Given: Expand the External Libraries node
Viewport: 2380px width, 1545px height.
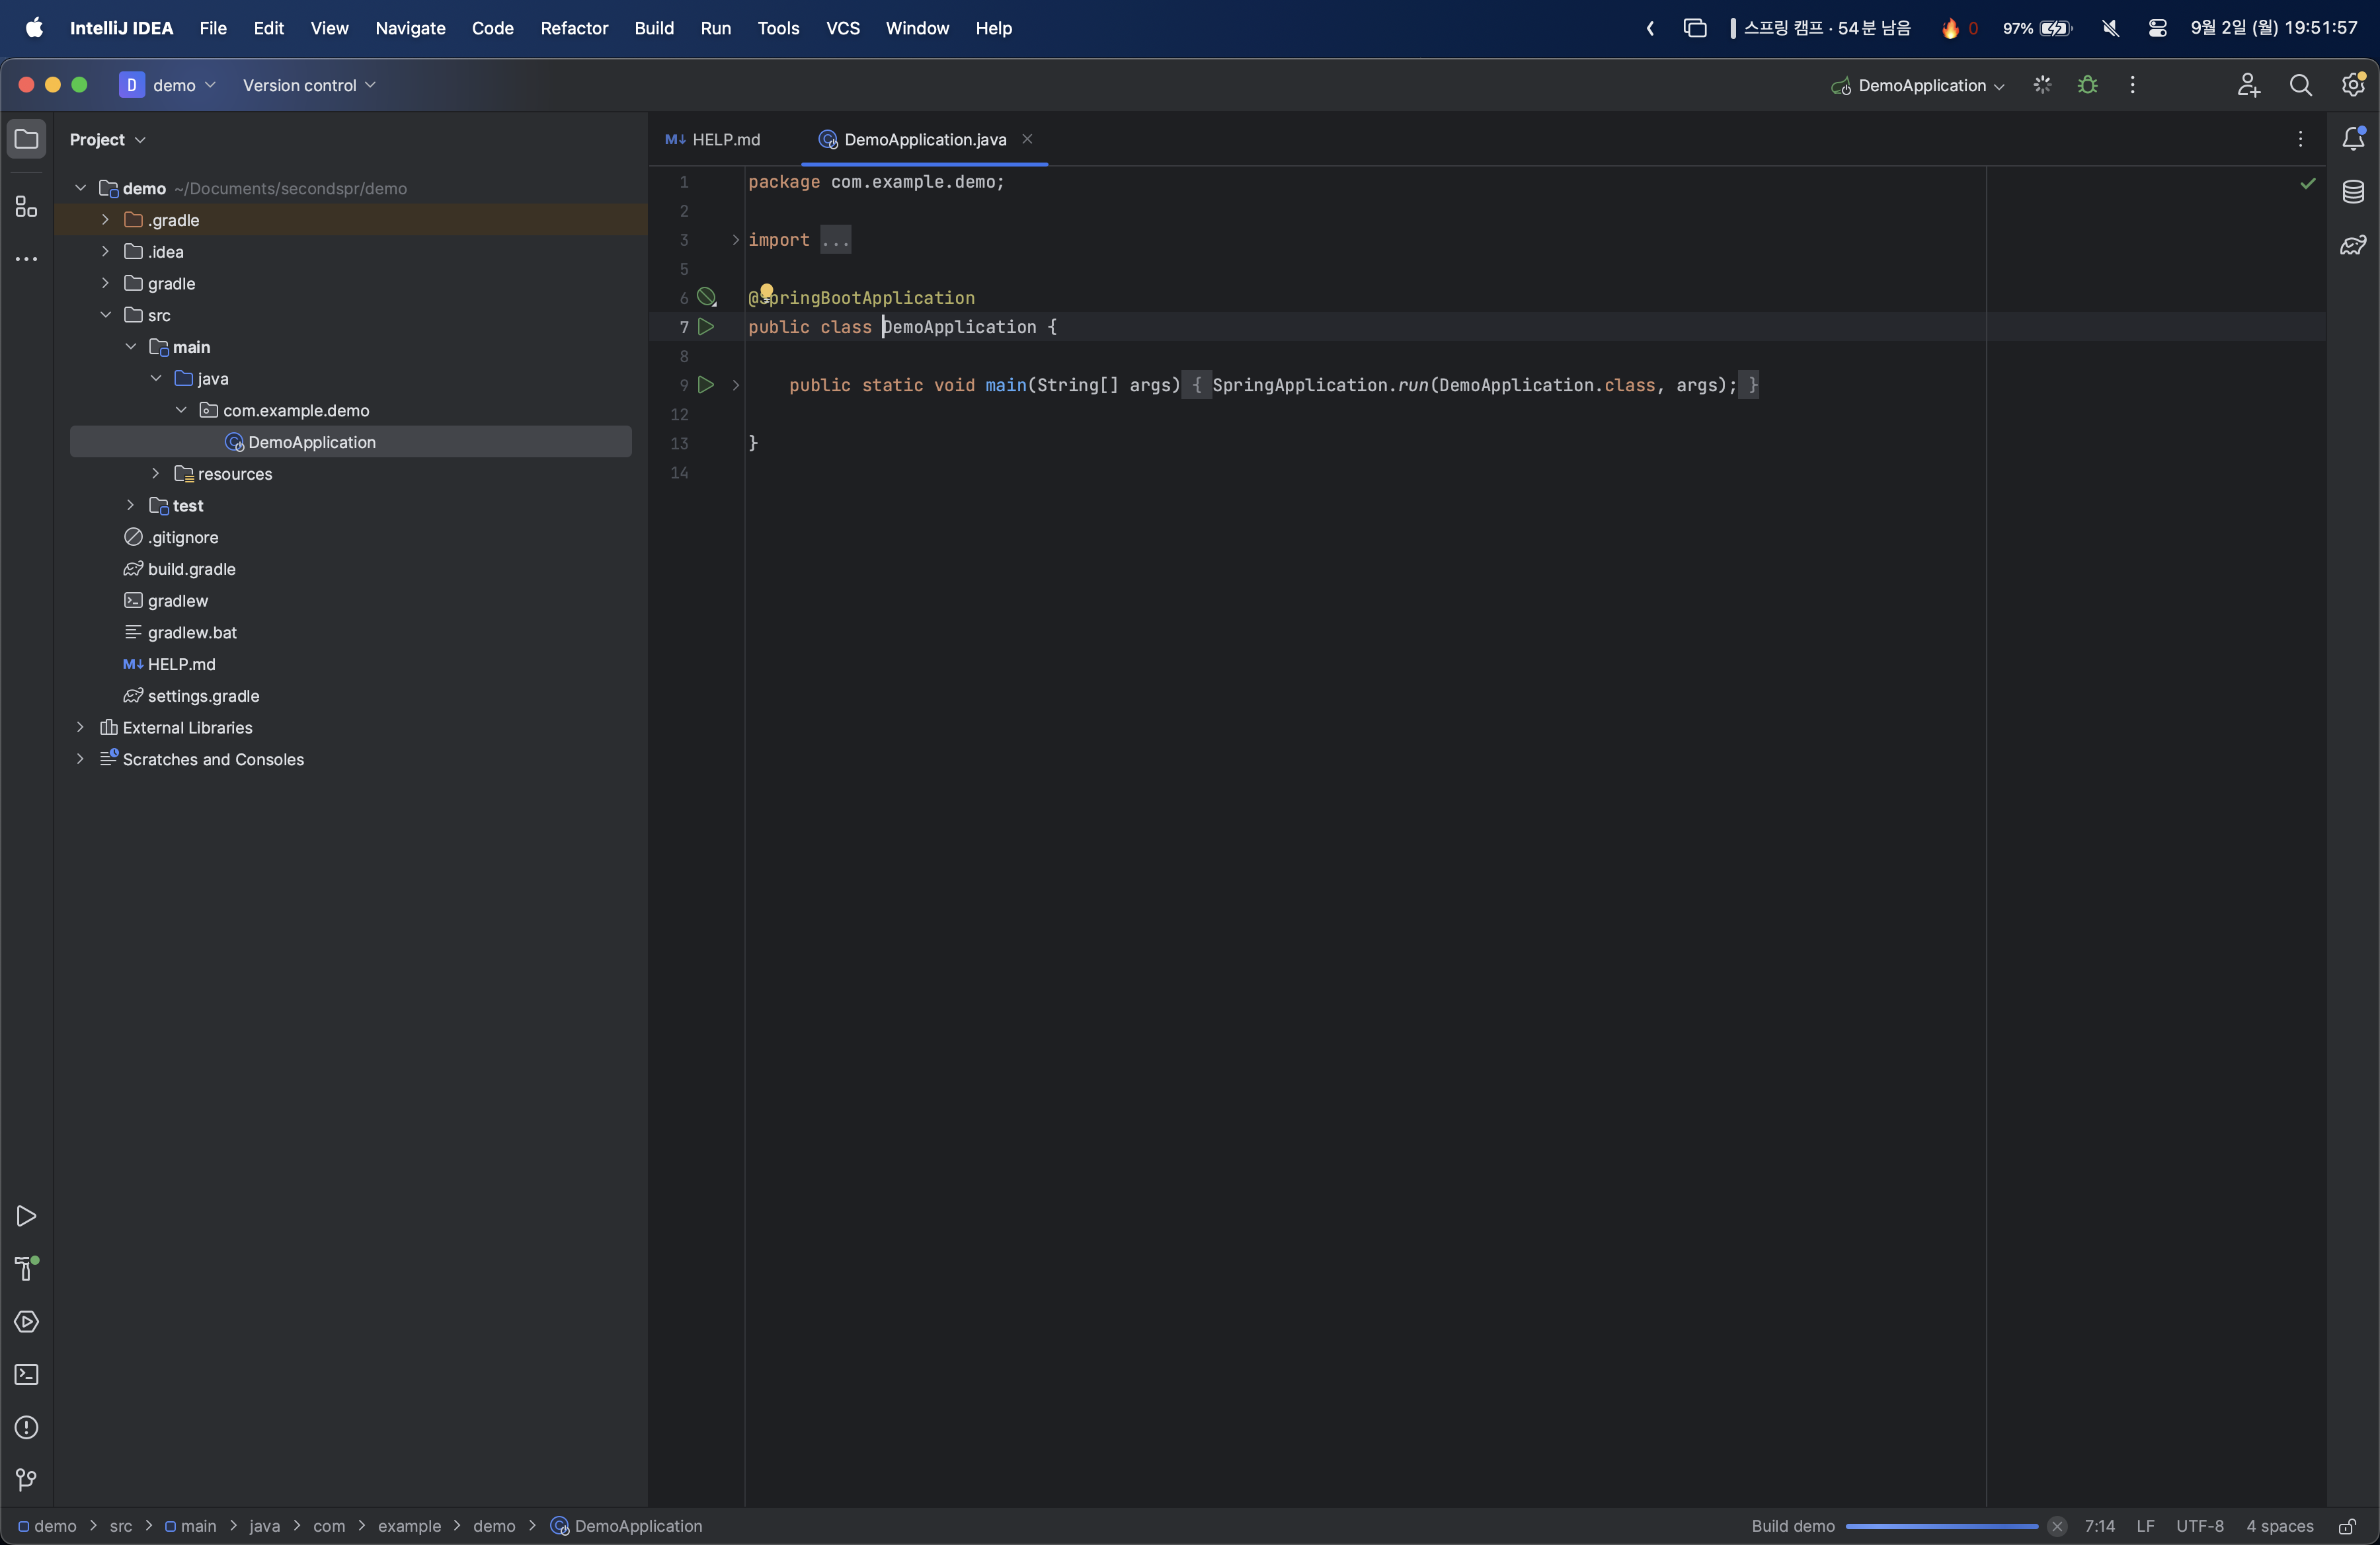Looking at the screenshot, I should point(80,728).
